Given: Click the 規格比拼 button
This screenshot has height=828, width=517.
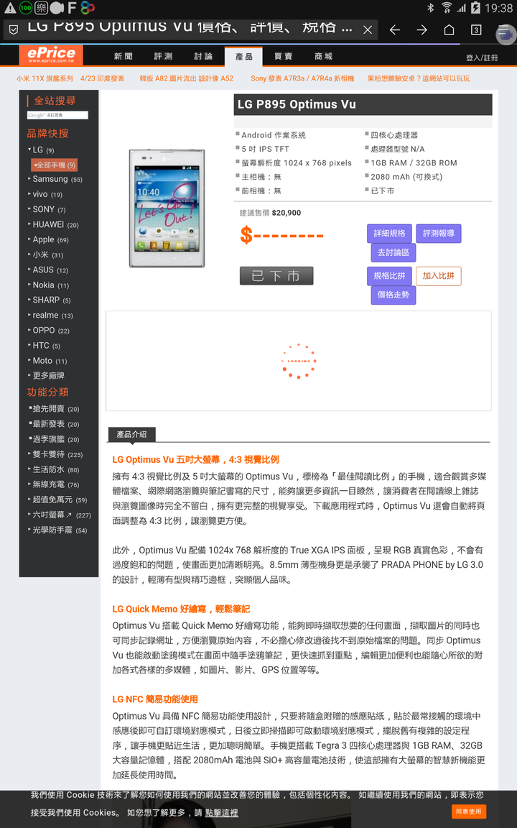Looking at the screenshot, I should [389, 276].
